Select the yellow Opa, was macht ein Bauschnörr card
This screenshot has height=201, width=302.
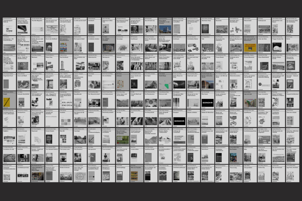coord(250,45)
